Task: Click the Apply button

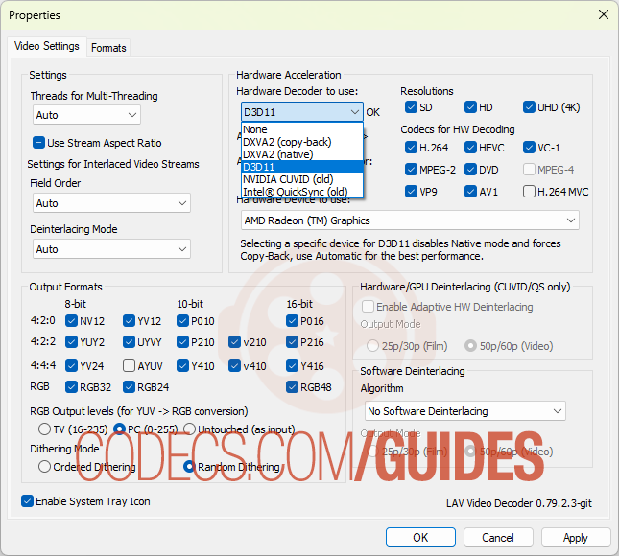Action: tap(575, 538)
